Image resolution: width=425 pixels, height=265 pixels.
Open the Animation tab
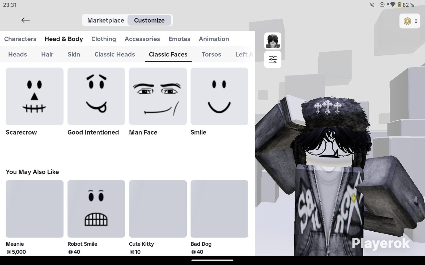point(214,39)
